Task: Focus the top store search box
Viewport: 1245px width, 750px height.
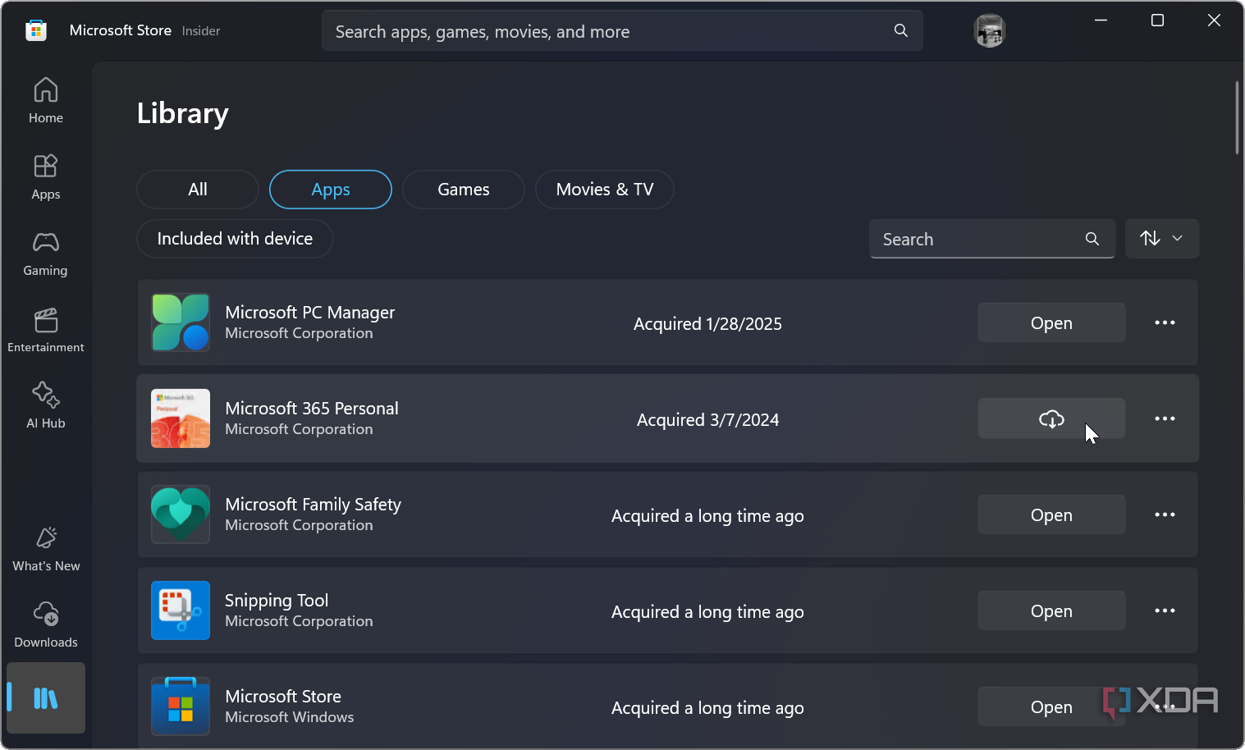Action: (622, 30)
